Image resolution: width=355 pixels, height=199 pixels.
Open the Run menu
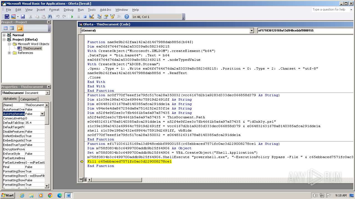tap(81, 10)
